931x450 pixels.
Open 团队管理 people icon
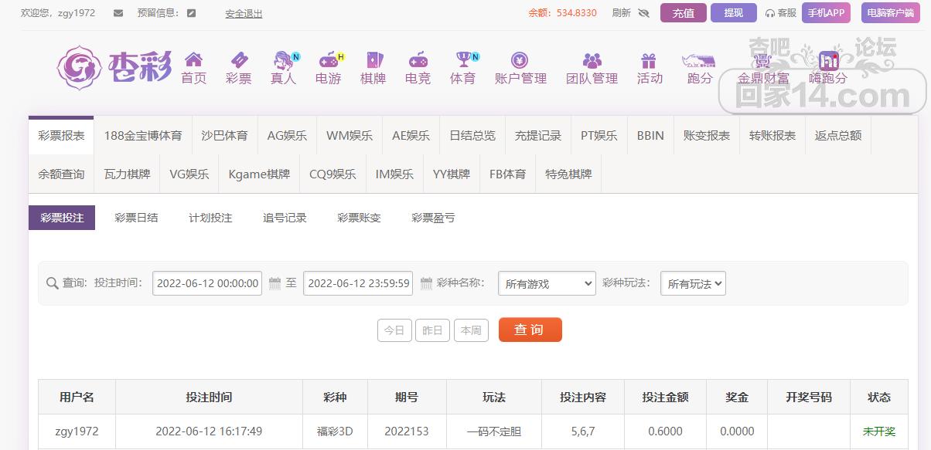coord(592,60)
